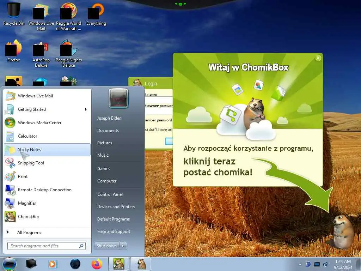
Task: Open Snipping Tool from Start menu
Action: tap(47, 163)
